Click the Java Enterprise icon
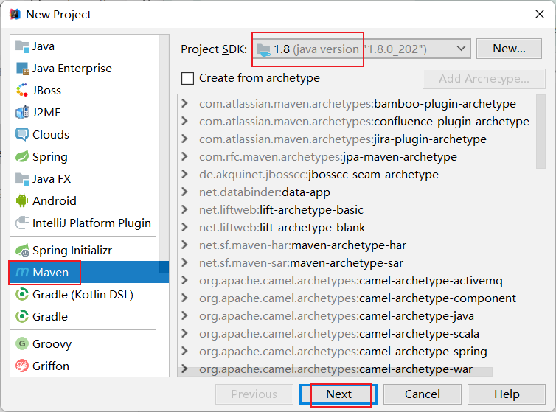 point(22,69)
